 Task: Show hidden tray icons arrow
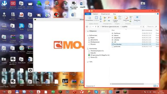142,92
